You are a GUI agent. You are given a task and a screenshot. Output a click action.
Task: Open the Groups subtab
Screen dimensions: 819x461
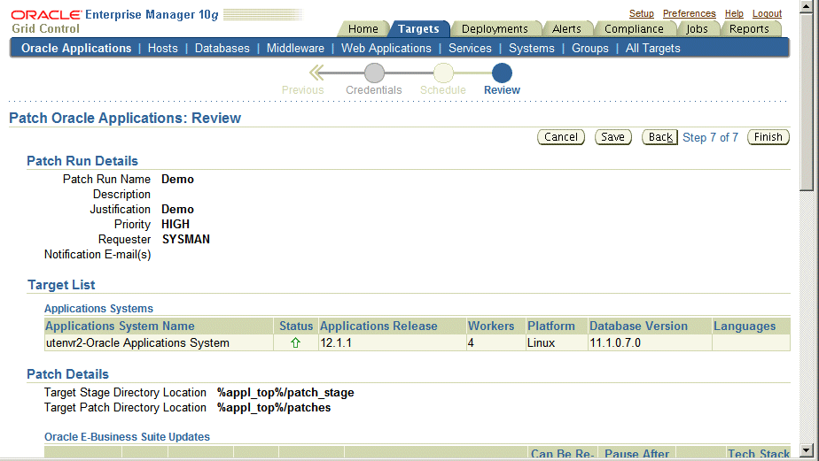[x=590, y=48]
